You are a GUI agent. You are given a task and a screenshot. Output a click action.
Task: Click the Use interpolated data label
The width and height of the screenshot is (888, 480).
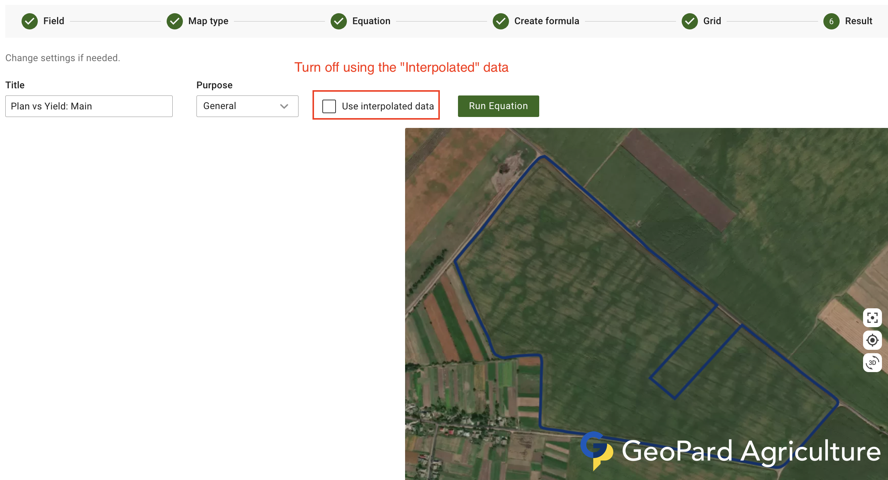388,106
